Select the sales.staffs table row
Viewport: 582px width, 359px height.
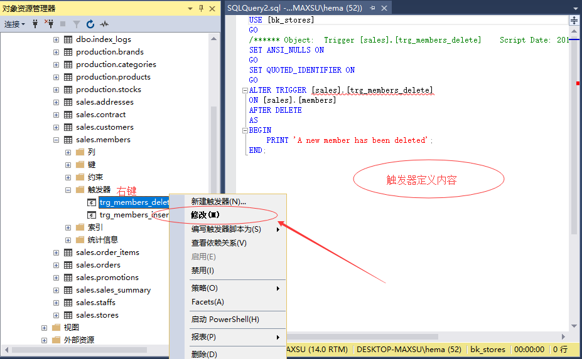tap(96, 303)
